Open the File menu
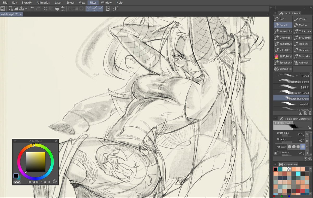Image resolution: width=313 pixels, height=198 pixels. coord(5,3)
